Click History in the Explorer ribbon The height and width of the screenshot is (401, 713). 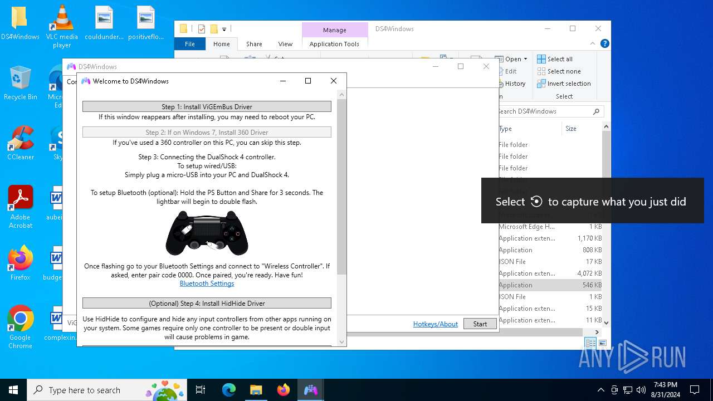(515, 84)
